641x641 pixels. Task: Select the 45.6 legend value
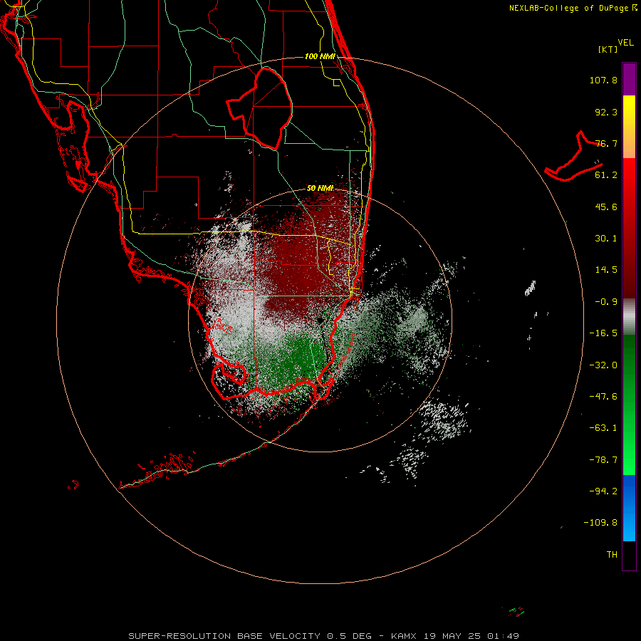(x=606, y=207)
